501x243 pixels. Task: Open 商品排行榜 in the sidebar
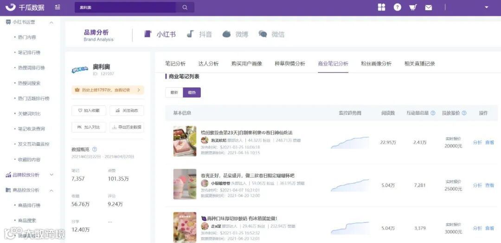[x=29, y=205]
